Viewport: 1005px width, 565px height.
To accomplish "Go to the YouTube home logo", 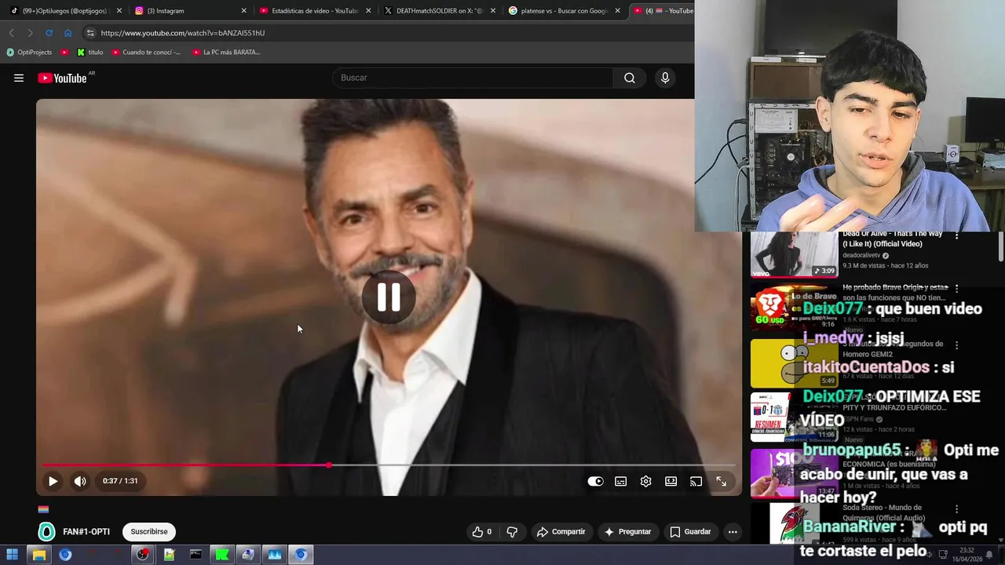I will click(x=62, y=78).
